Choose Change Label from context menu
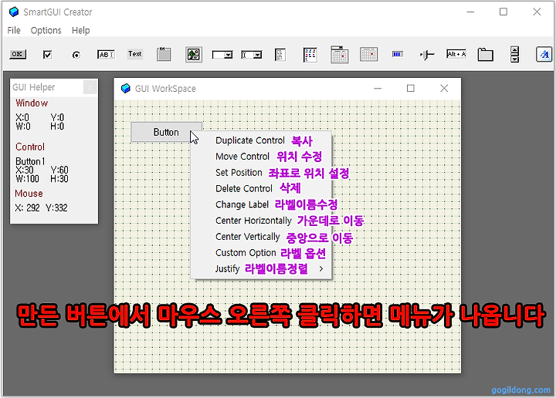This screenshot has height=398, width=556. 261,204
